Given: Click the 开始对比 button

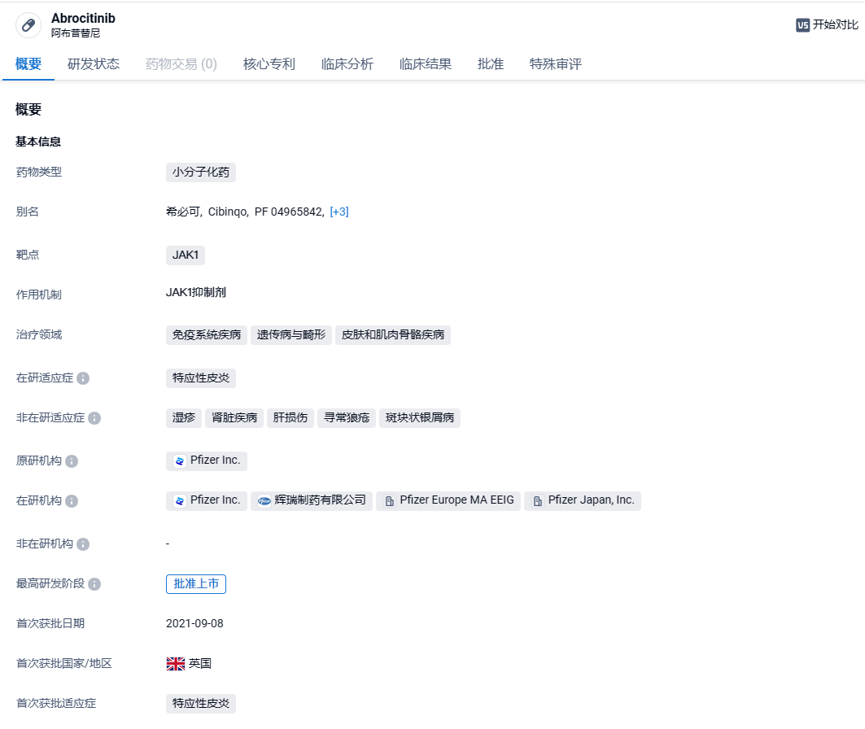Looking at the screenshot, I should 827,24.
